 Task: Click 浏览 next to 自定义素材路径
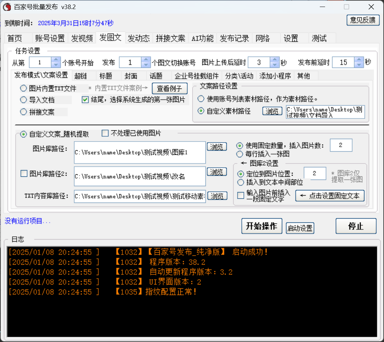(x=272, y=111)
